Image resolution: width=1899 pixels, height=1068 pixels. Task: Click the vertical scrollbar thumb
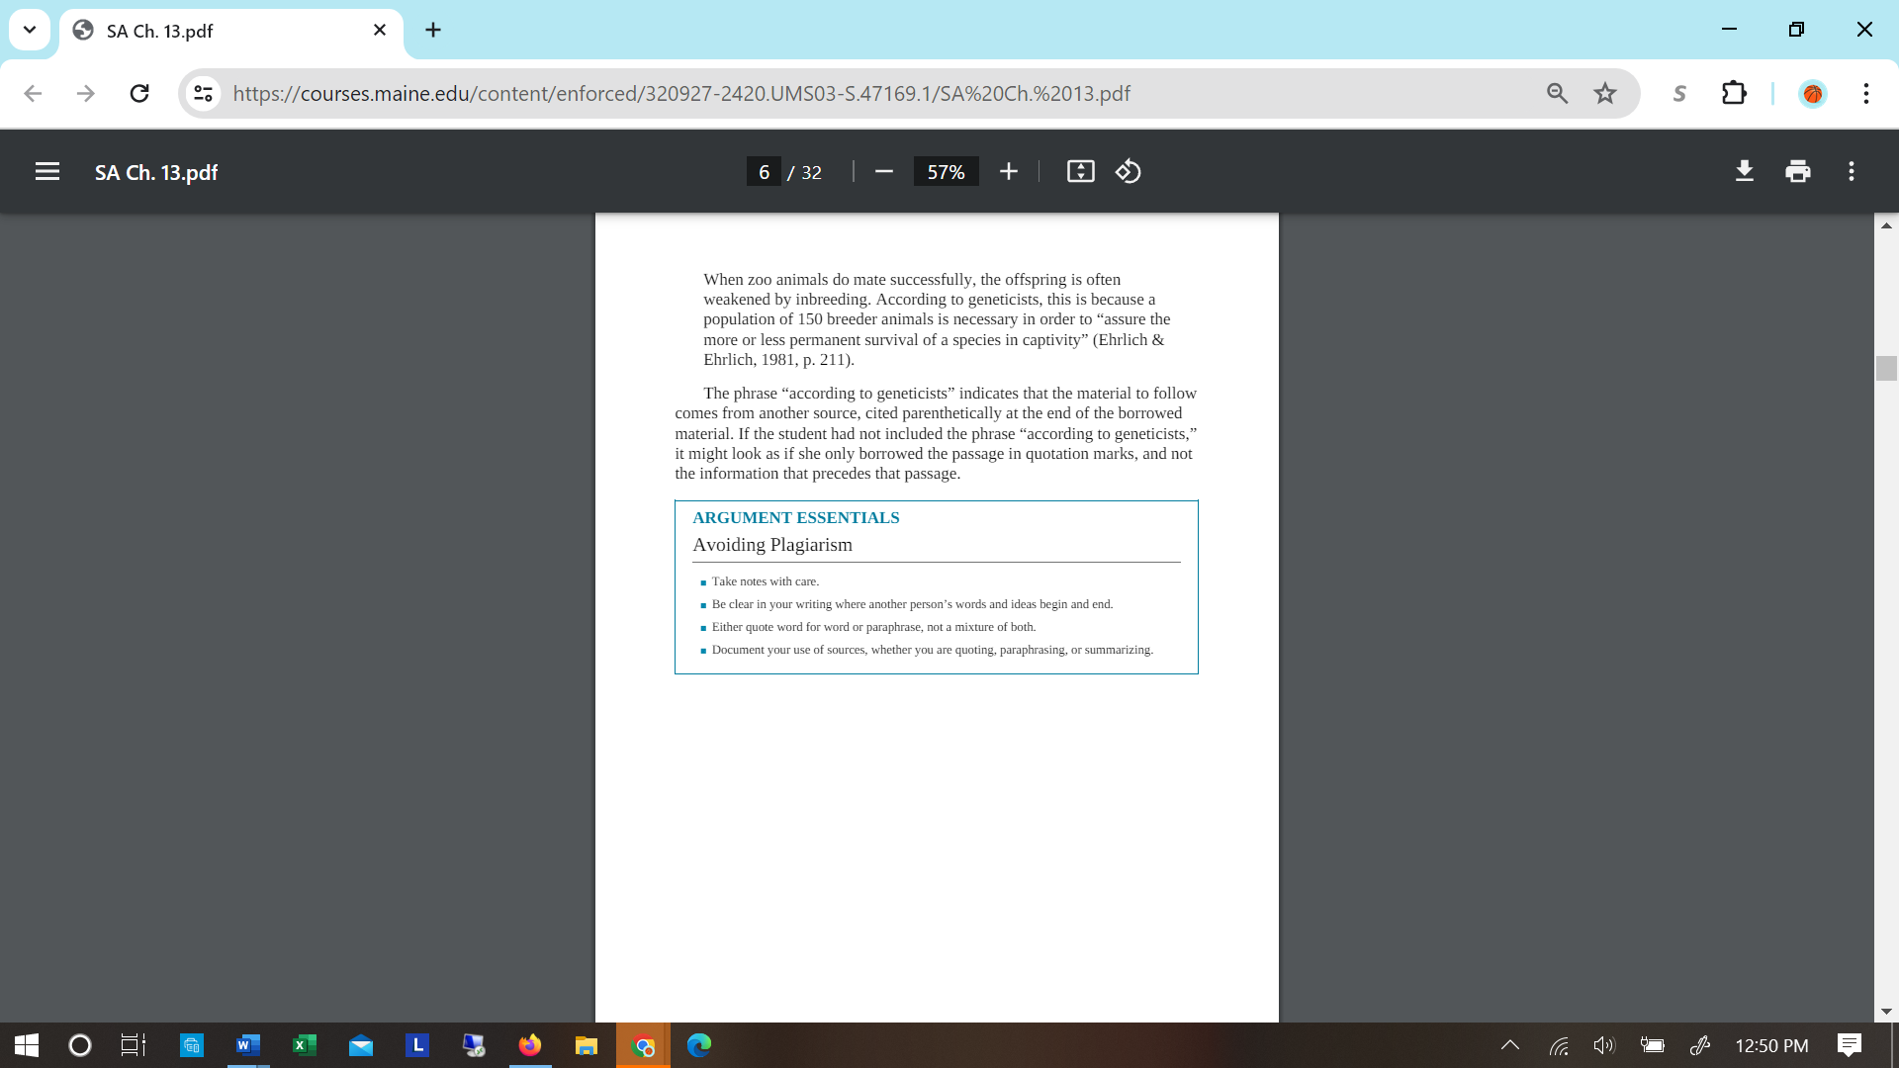pos(1886,368)
